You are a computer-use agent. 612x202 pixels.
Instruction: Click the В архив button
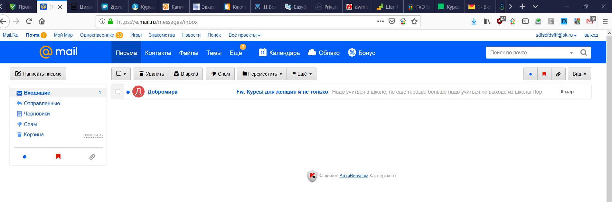coord(186,74)
